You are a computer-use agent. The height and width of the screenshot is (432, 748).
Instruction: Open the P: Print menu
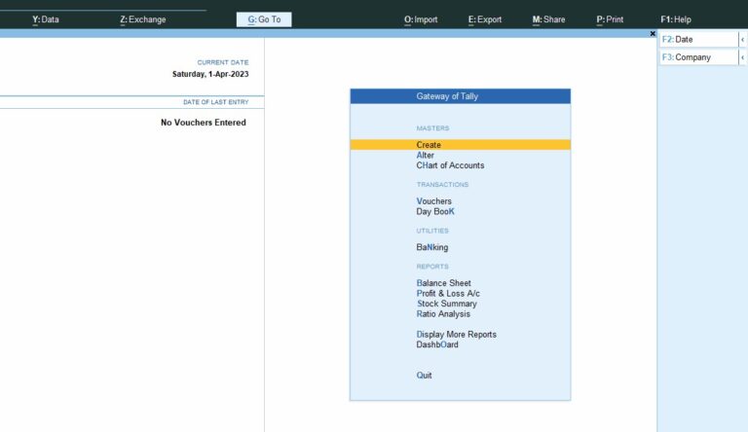[610, 19]
